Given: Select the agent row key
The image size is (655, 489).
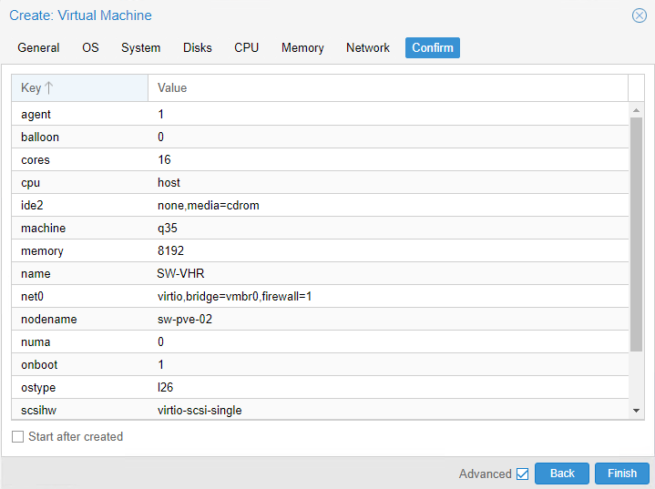Looking at the screenshot, I should click(x=36, y=115).
